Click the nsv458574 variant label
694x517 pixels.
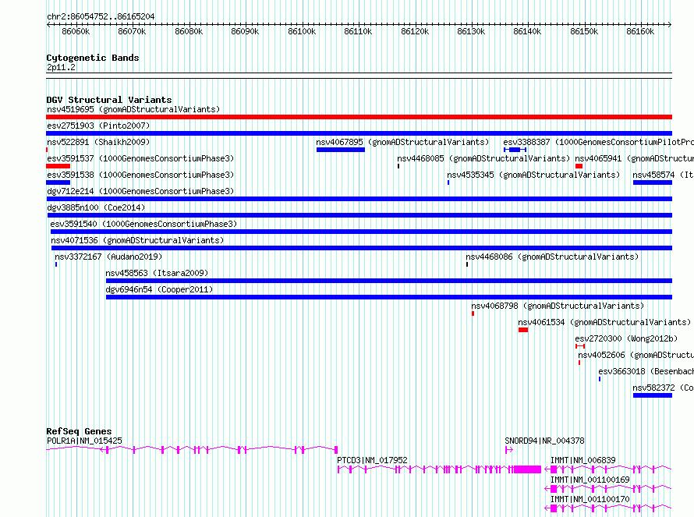point(663,175)
